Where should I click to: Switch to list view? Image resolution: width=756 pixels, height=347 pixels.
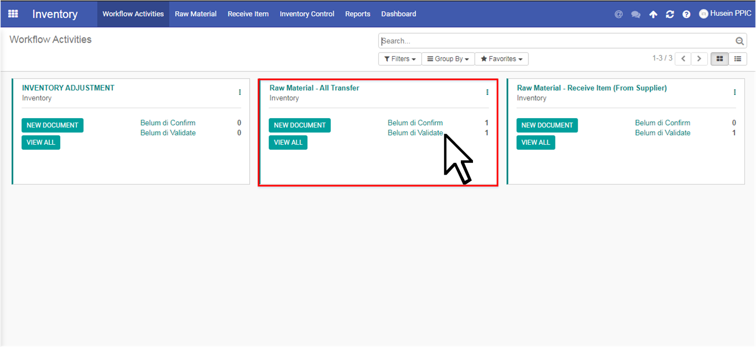click(738, 59)
